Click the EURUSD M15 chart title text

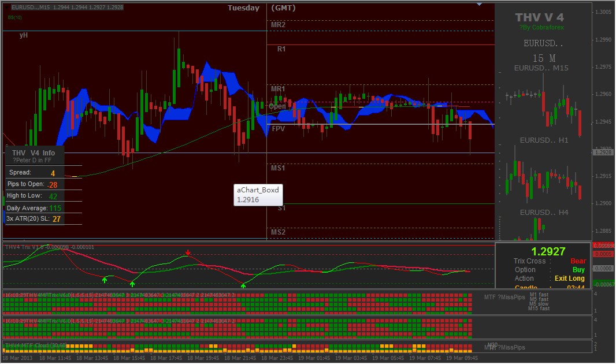[67, 7]
